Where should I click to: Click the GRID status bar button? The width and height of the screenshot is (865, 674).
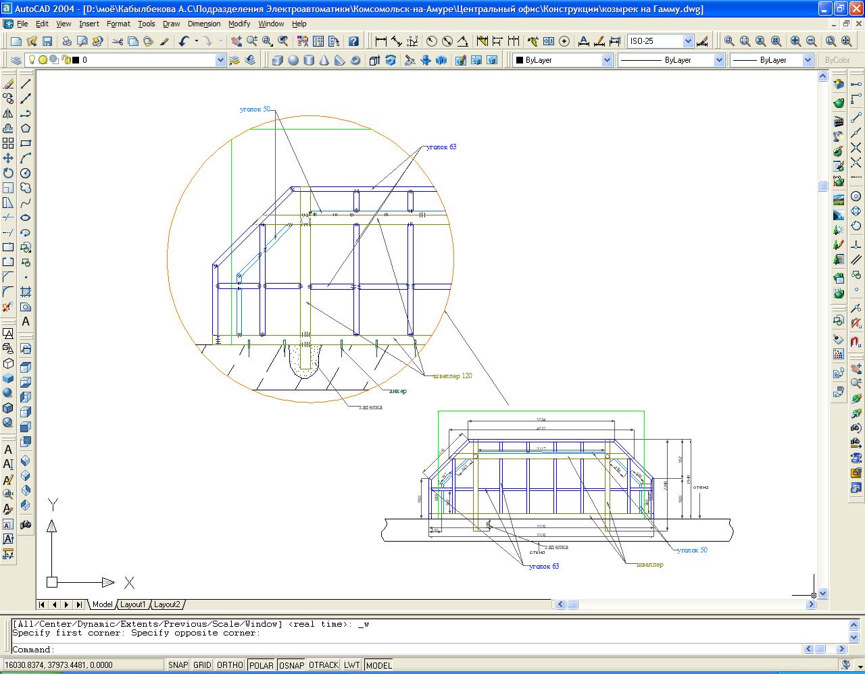(202, 665)
